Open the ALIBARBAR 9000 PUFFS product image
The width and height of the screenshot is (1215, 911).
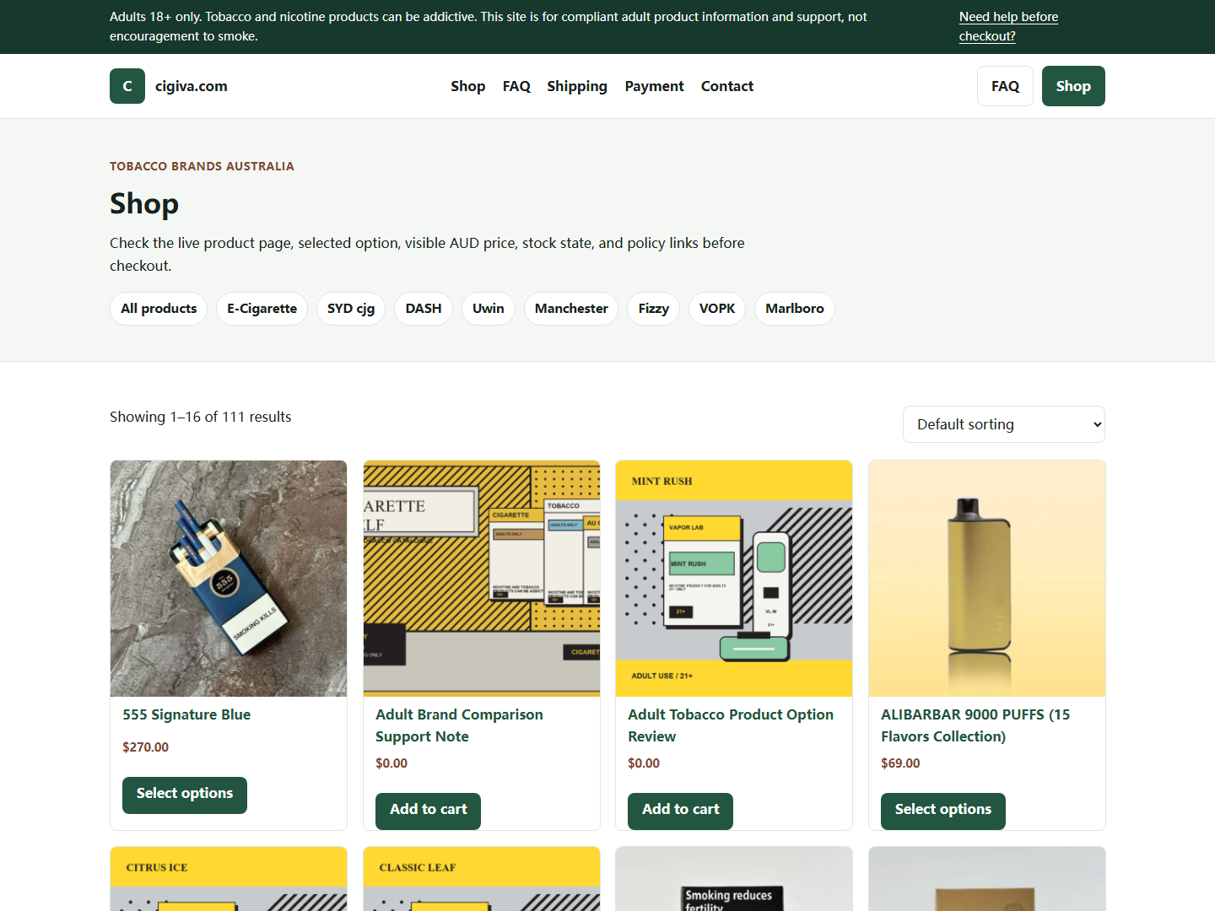coord(987,579)
